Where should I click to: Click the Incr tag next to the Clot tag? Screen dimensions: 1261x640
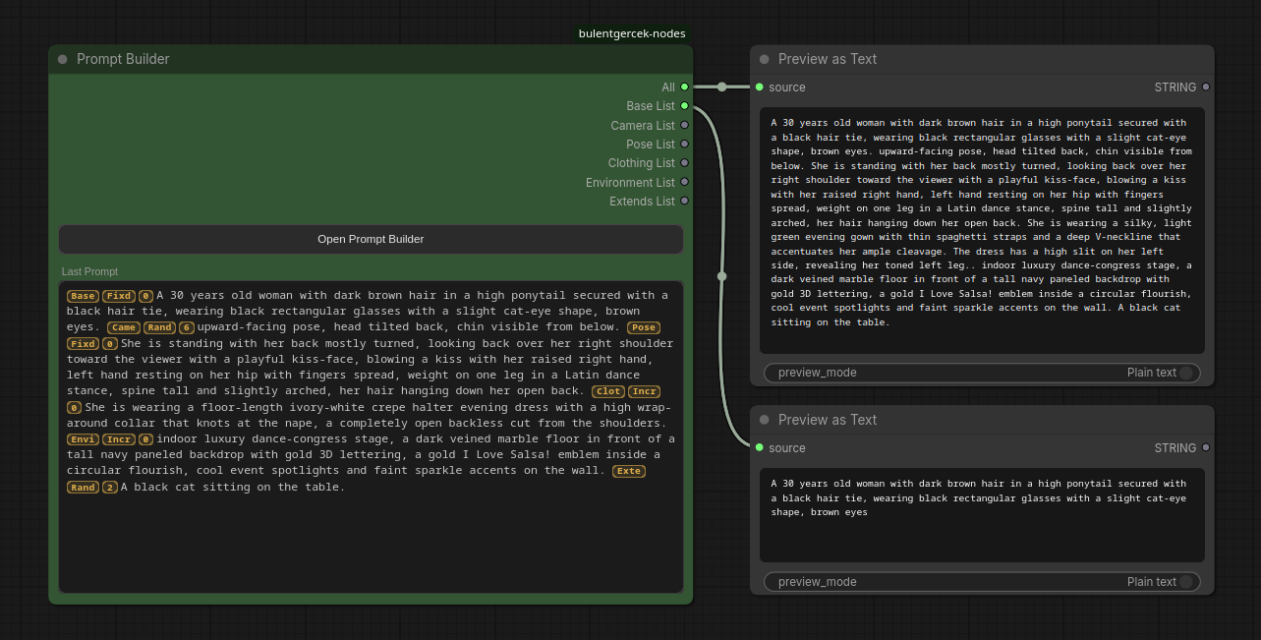click(x=644, y=391)
